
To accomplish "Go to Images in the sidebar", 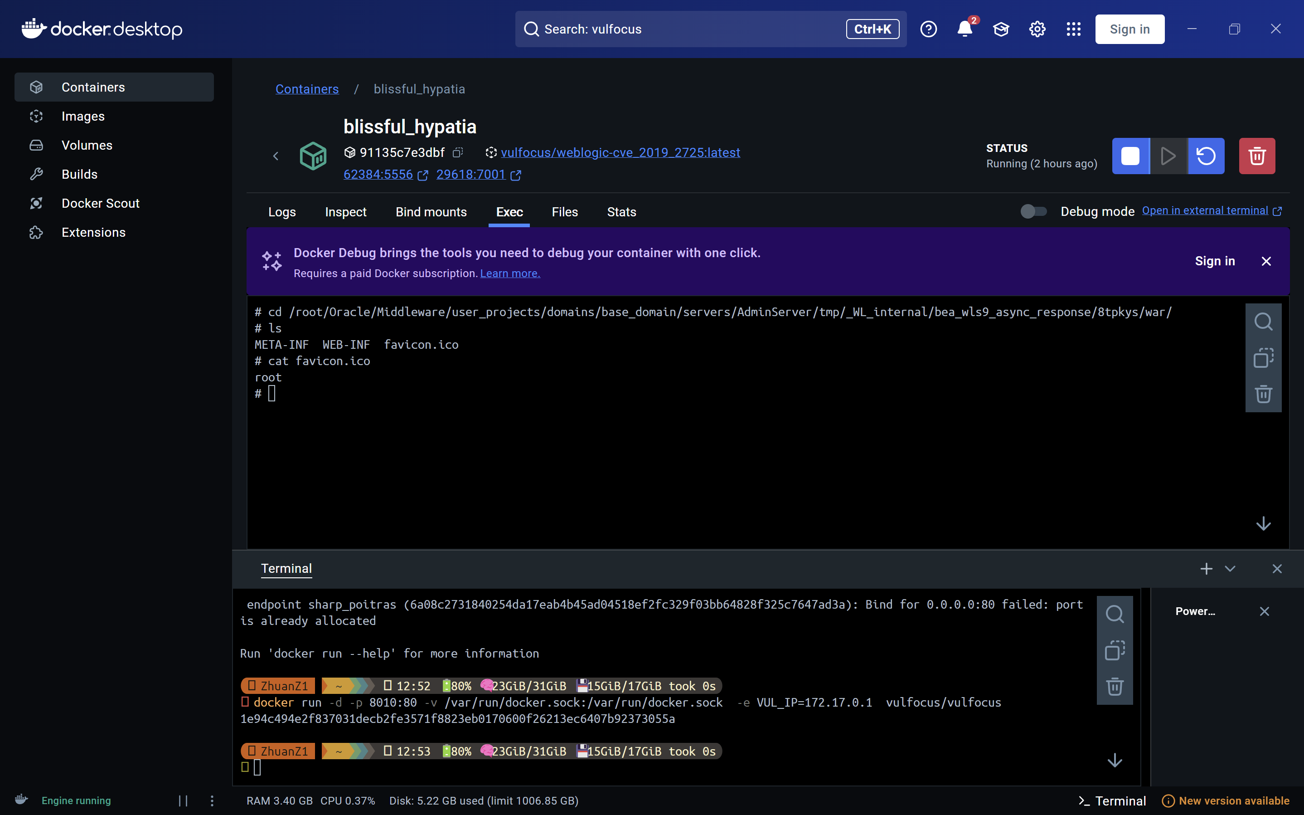I will point(114,116).
